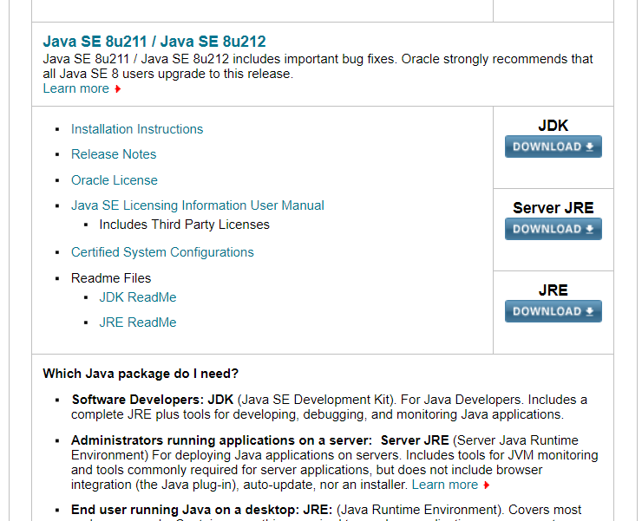Open Certified System Configurations link
Image resolution: width=642 pixels, height=521 pixels.
(x=162, y=252)
